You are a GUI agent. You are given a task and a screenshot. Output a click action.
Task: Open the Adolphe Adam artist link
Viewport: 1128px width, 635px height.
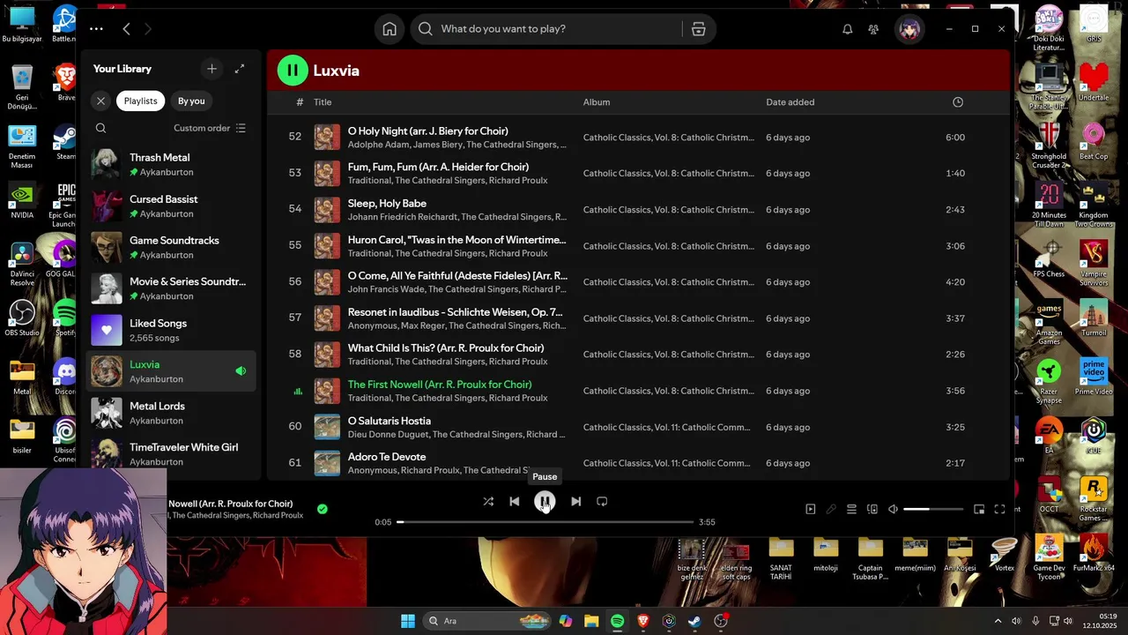point(378,145)
